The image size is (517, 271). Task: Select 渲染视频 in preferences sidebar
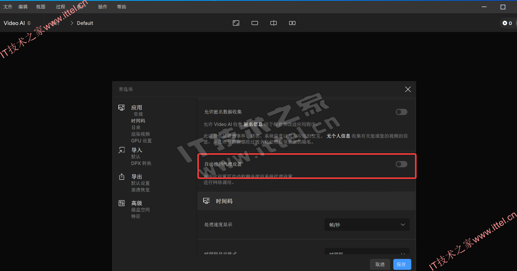141,134
